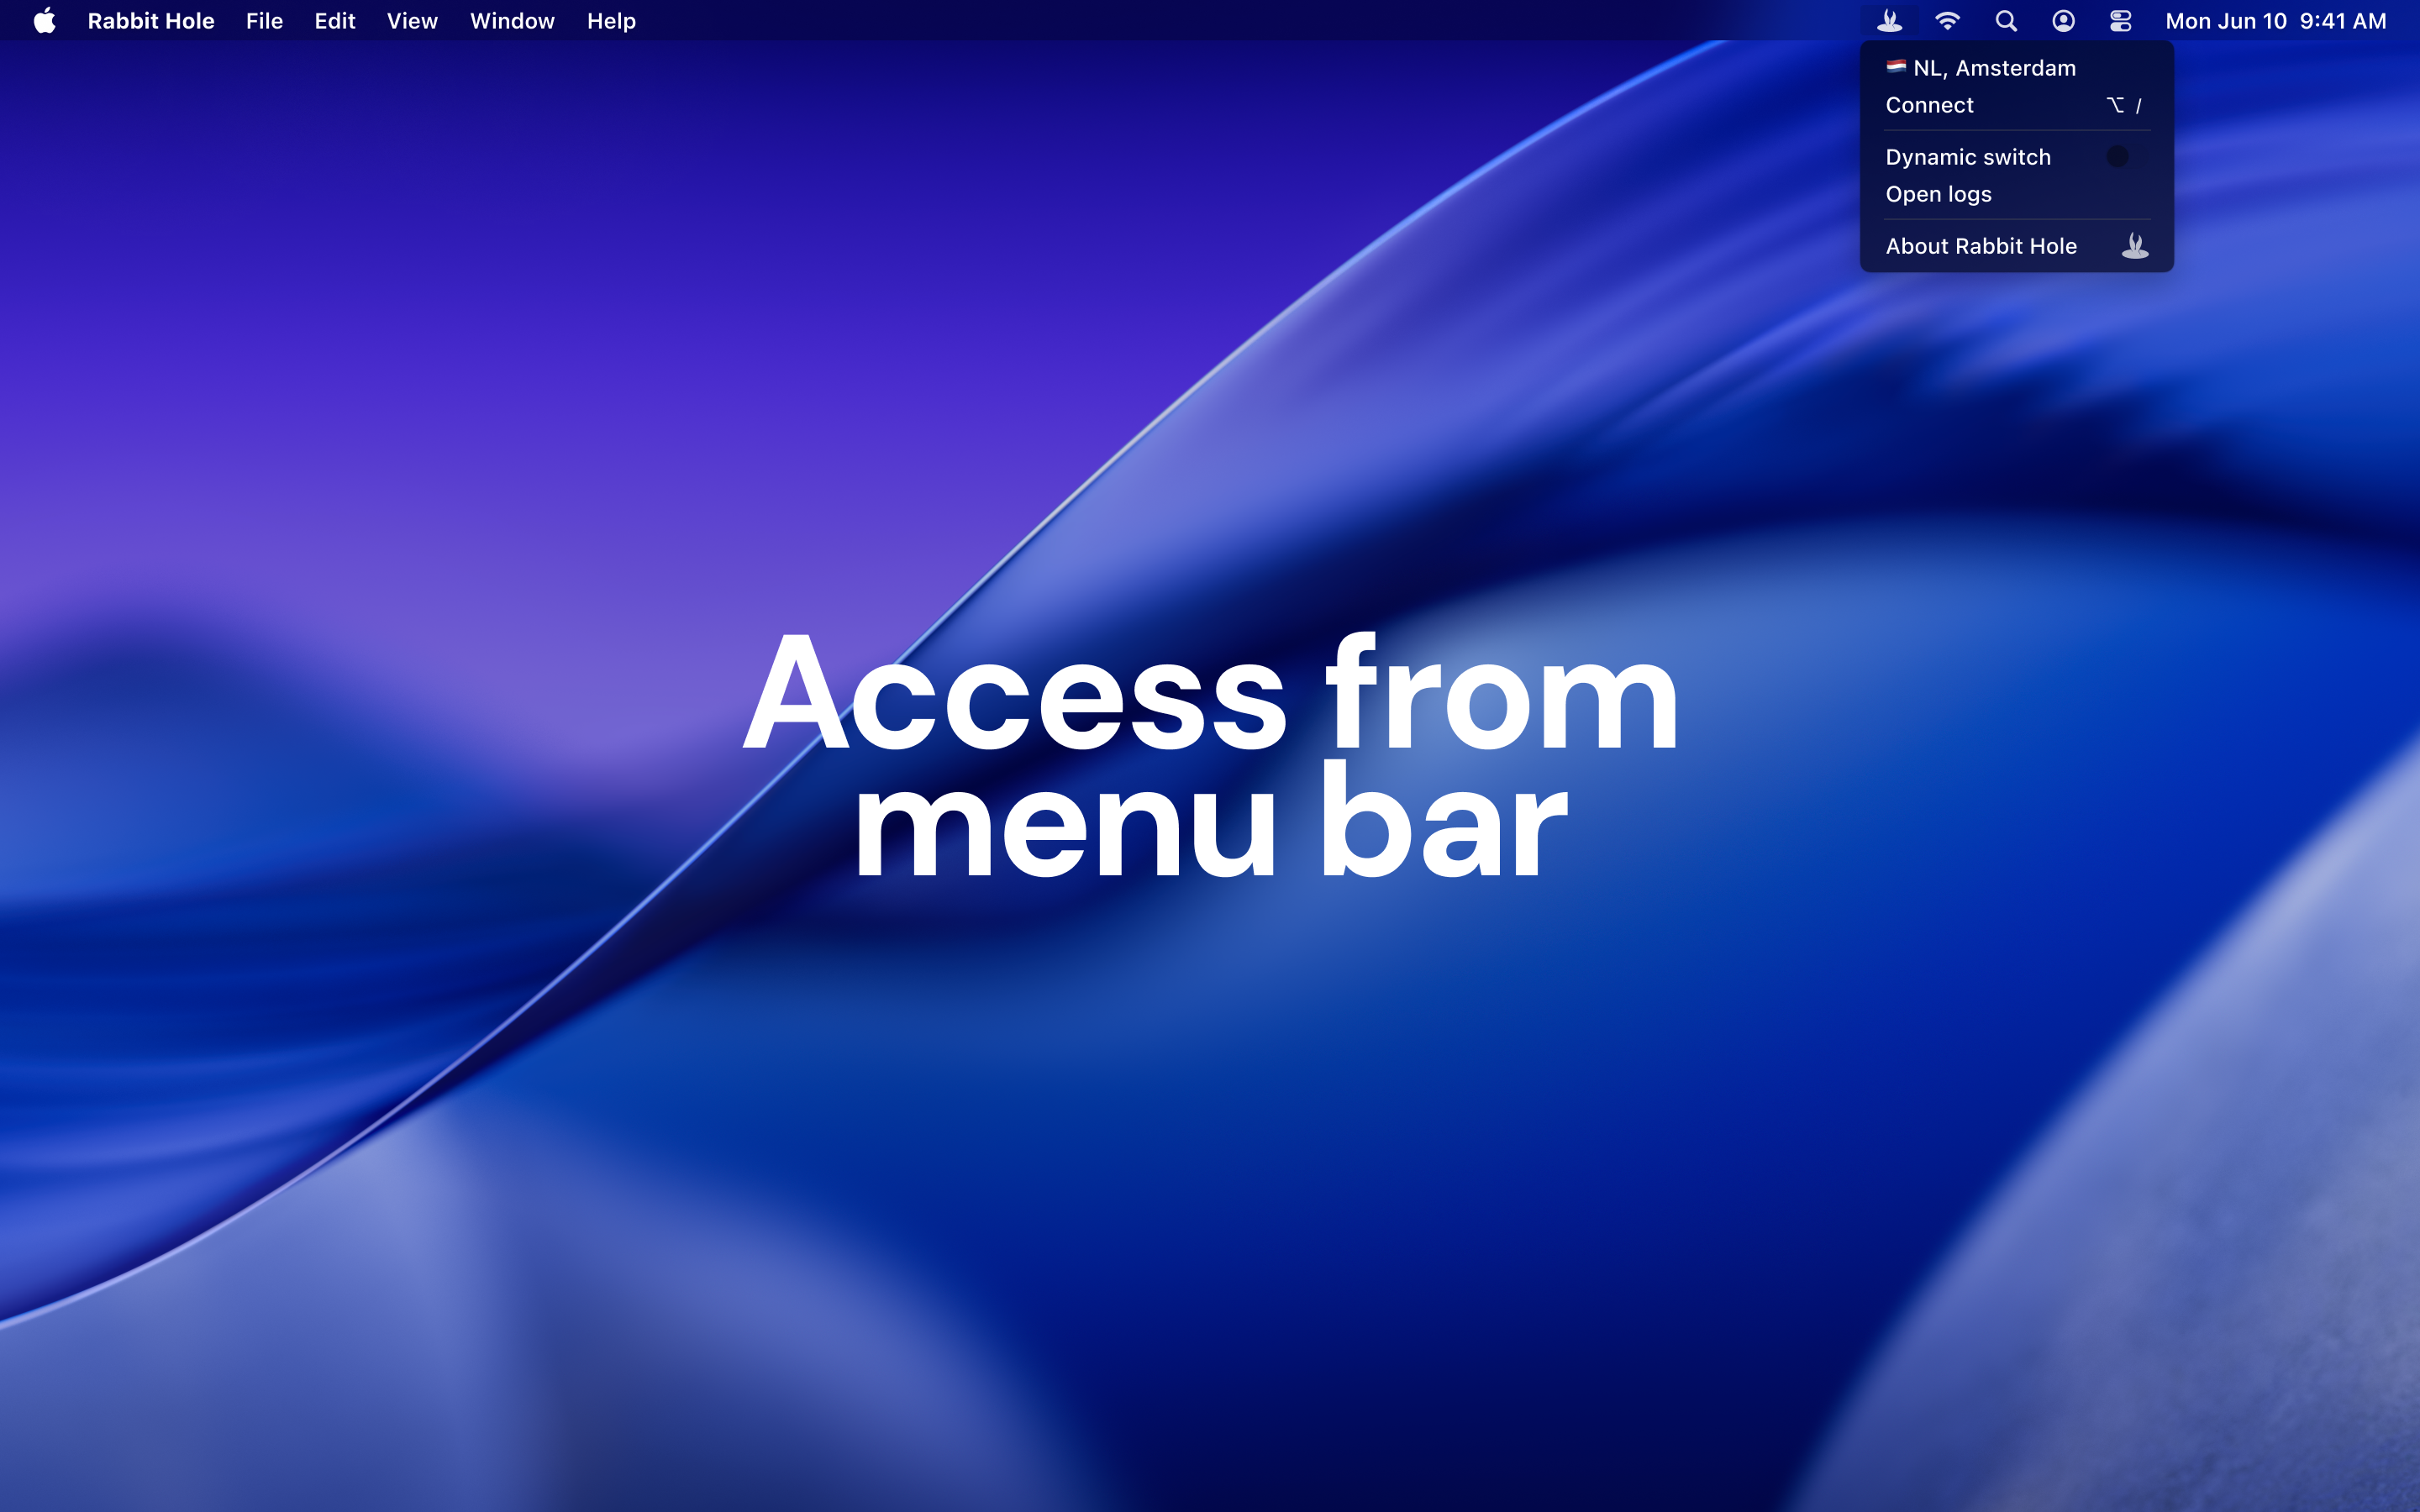Viewport: 2420px width, 1512px height.
Task: Open the Wi-Fi status menu
Action: [x=1947, y=20]
